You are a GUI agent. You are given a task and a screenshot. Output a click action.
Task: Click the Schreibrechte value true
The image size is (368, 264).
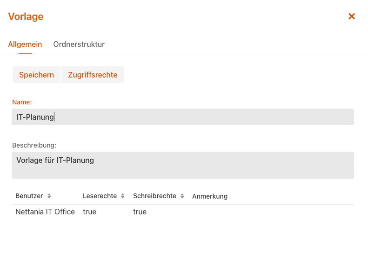point(140,212)
